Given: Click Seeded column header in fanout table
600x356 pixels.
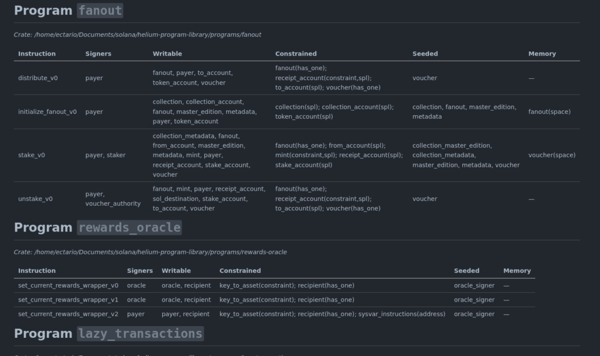Looking at the screenshot, I should pos(425,54).
